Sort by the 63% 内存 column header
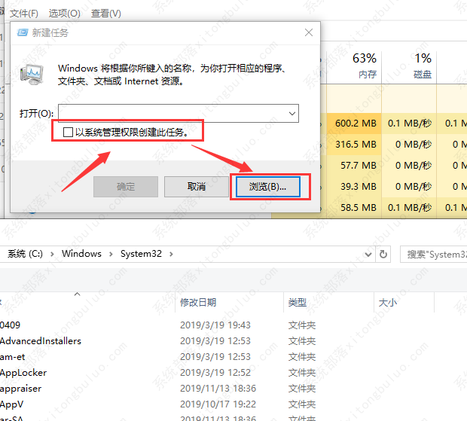 click(355, 66)
